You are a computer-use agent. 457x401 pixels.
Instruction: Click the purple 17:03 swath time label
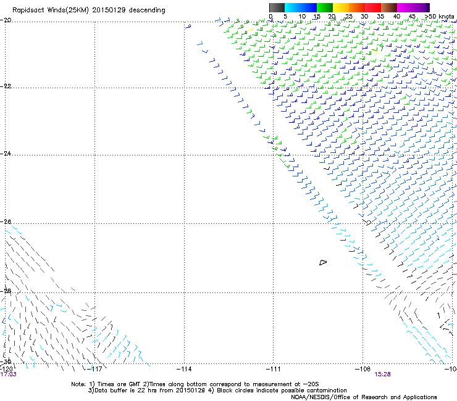click(9, 374)
